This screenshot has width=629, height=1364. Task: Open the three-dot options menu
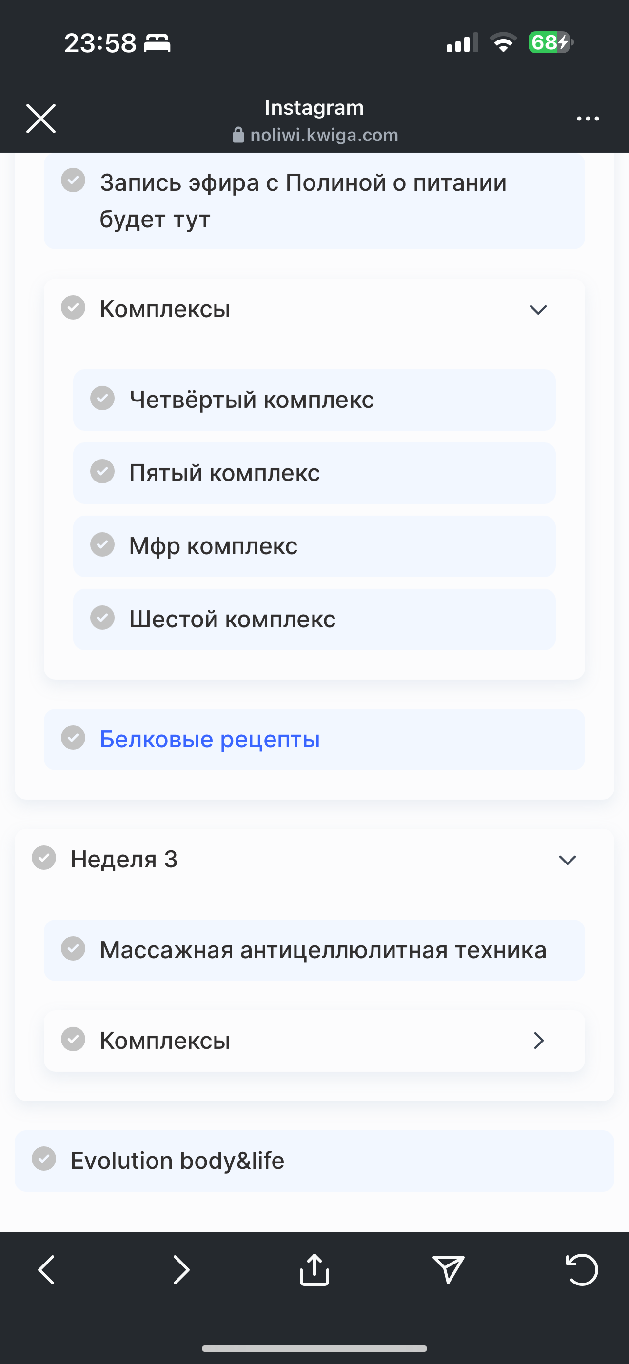(588, 119)
